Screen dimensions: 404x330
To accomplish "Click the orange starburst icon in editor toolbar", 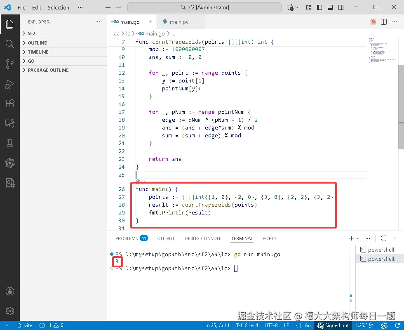I will click(373, 22).
